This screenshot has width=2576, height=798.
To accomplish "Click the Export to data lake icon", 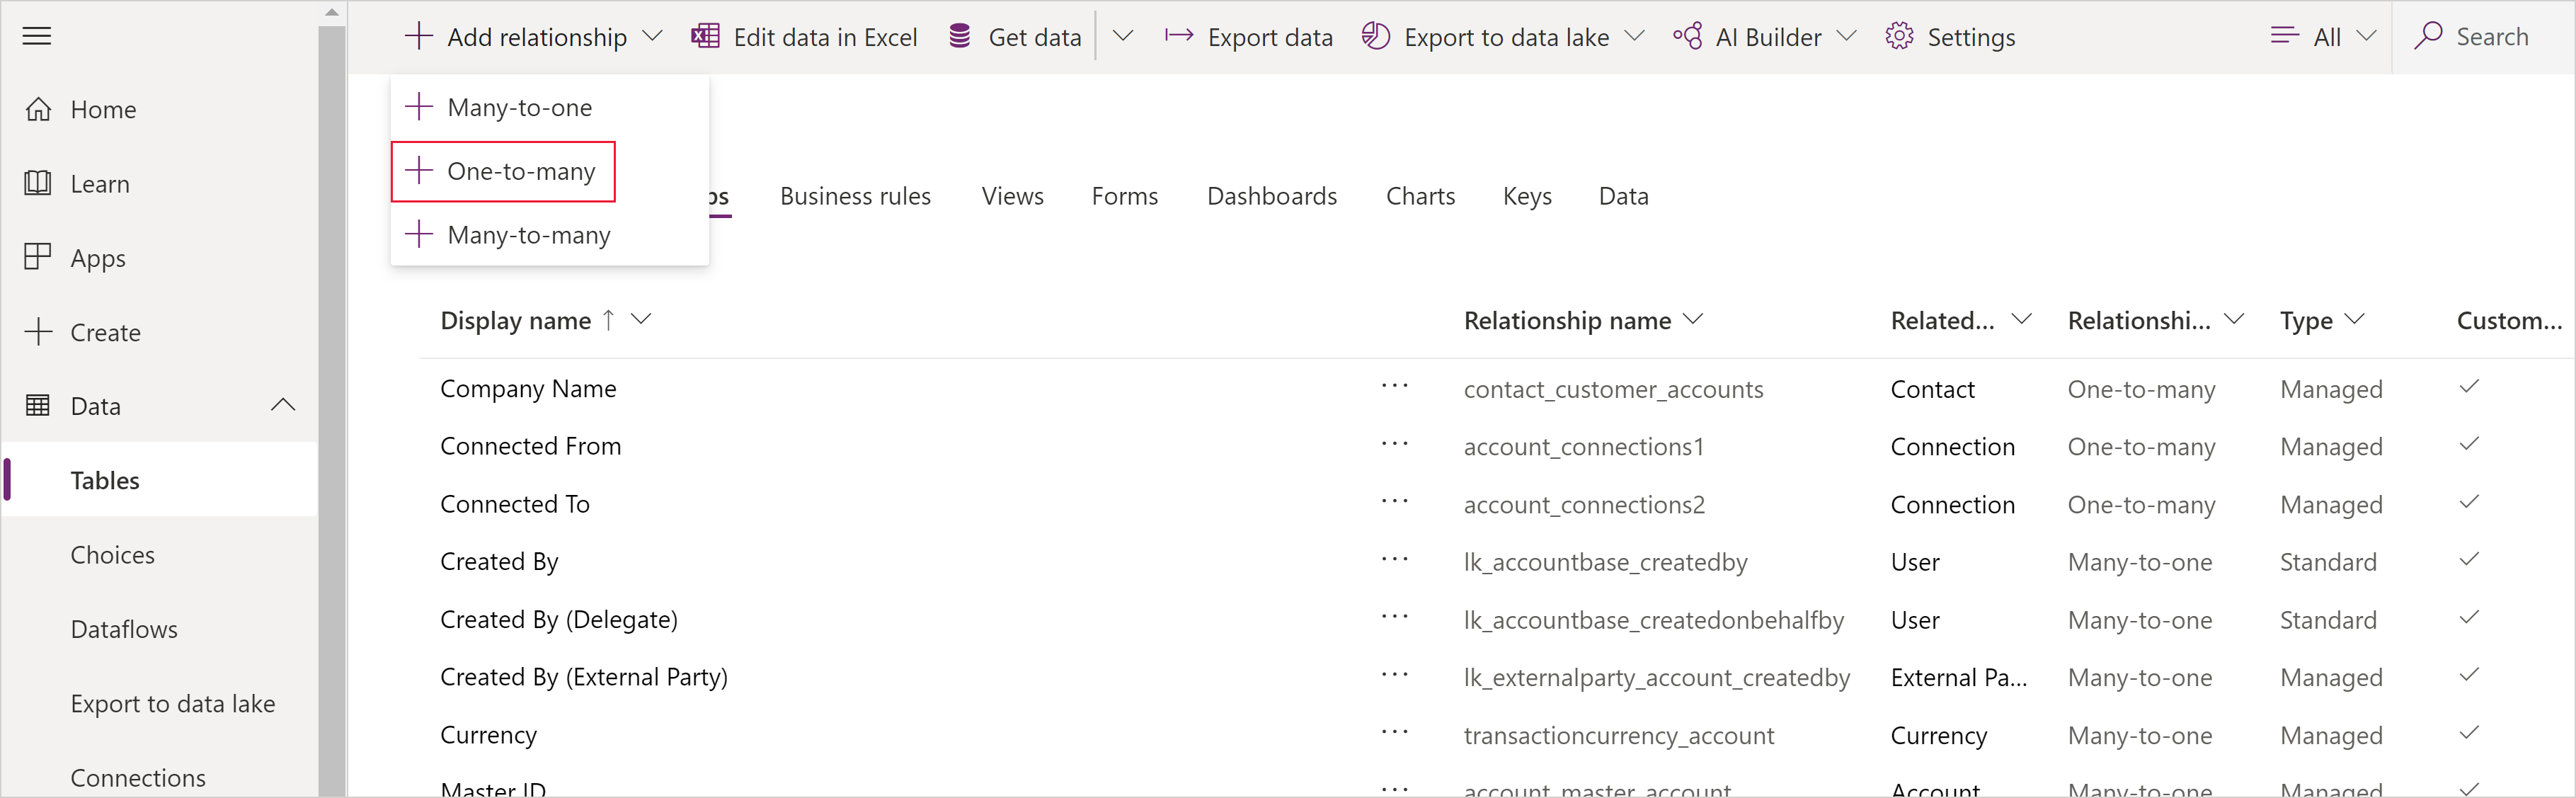I will coord(1373,36).
